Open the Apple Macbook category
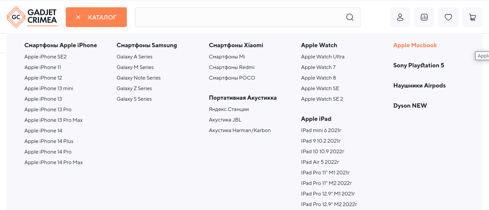Viewport: 489px width, 210px height. [x=415, y=45]
